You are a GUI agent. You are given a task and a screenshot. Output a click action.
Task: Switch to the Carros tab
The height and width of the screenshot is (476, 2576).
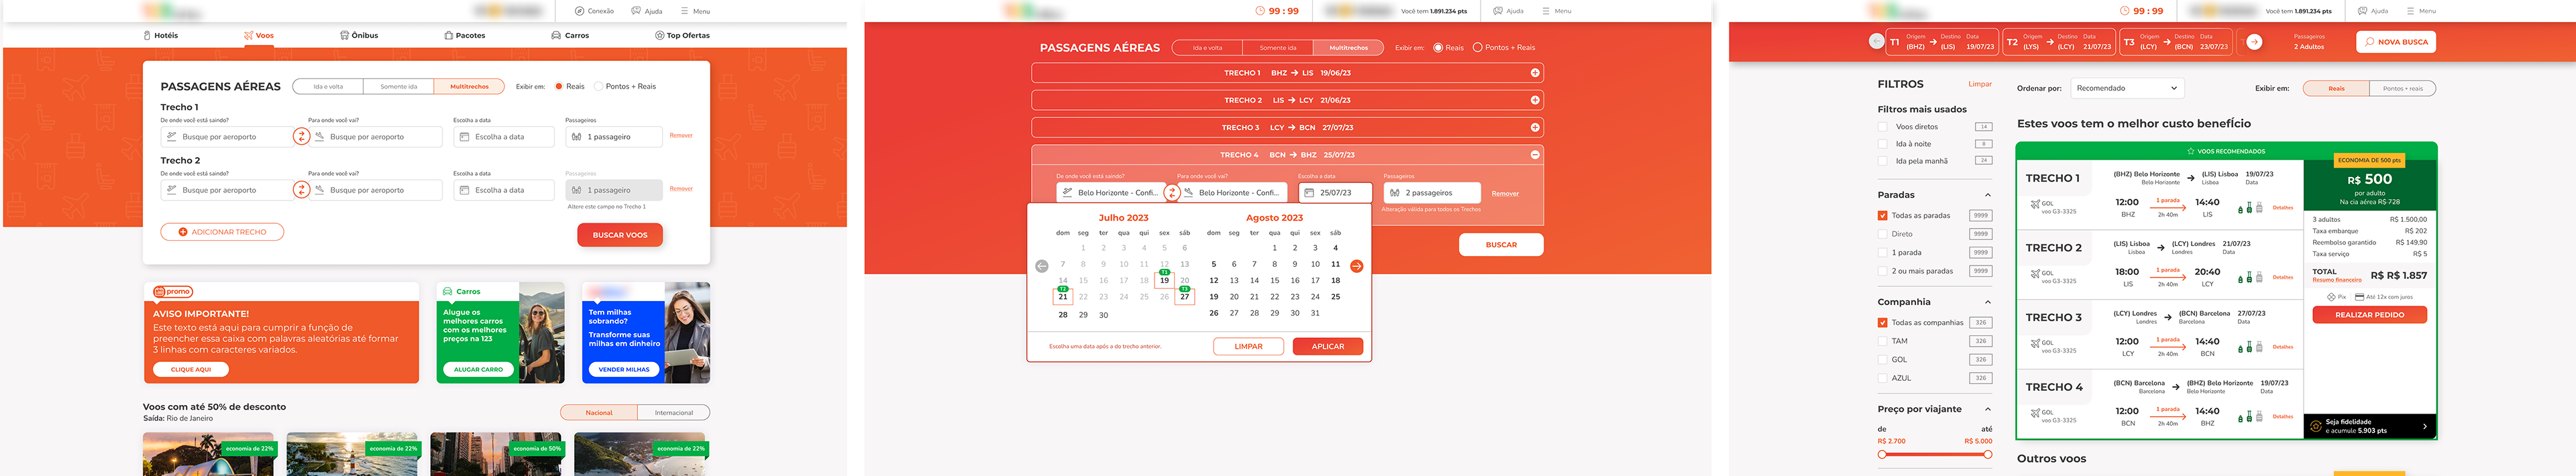tap(570, 35)
